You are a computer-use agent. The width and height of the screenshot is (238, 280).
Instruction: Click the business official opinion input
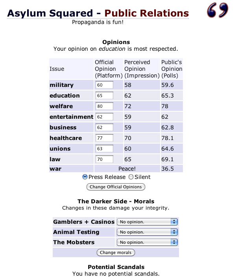coord(104,127)
